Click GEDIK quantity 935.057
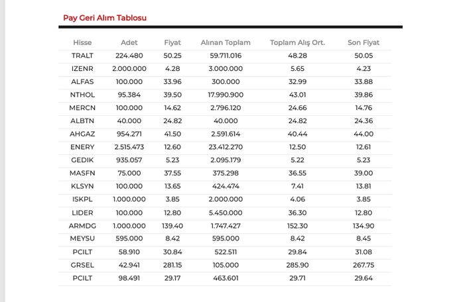 coord(129,160)
